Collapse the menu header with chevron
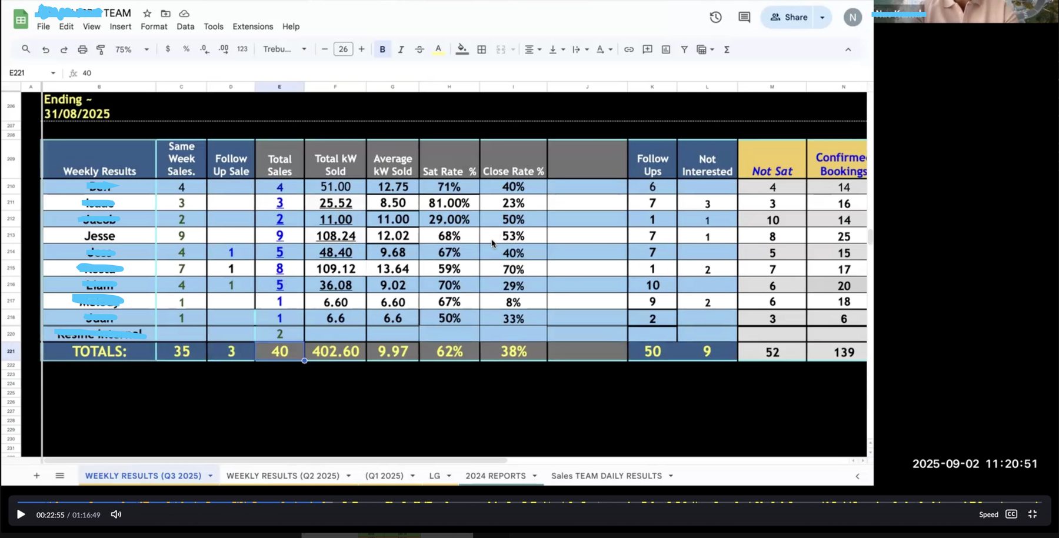This screenshot has width=1059, height=538. tap(848, 49)
